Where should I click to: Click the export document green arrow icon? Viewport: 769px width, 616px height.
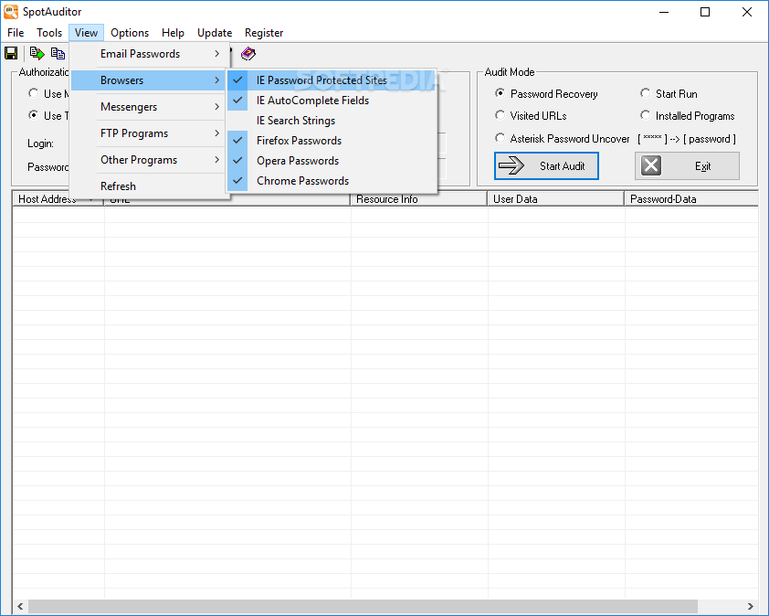pos(37,53)
